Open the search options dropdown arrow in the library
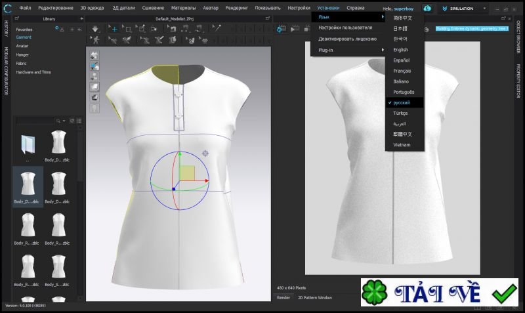Viewport: 525px width, 313px height. point(64,121)
